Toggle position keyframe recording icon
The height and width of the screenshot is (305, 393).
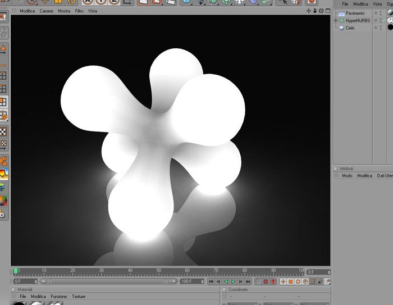pyautogui.click(x=283, y=281)
